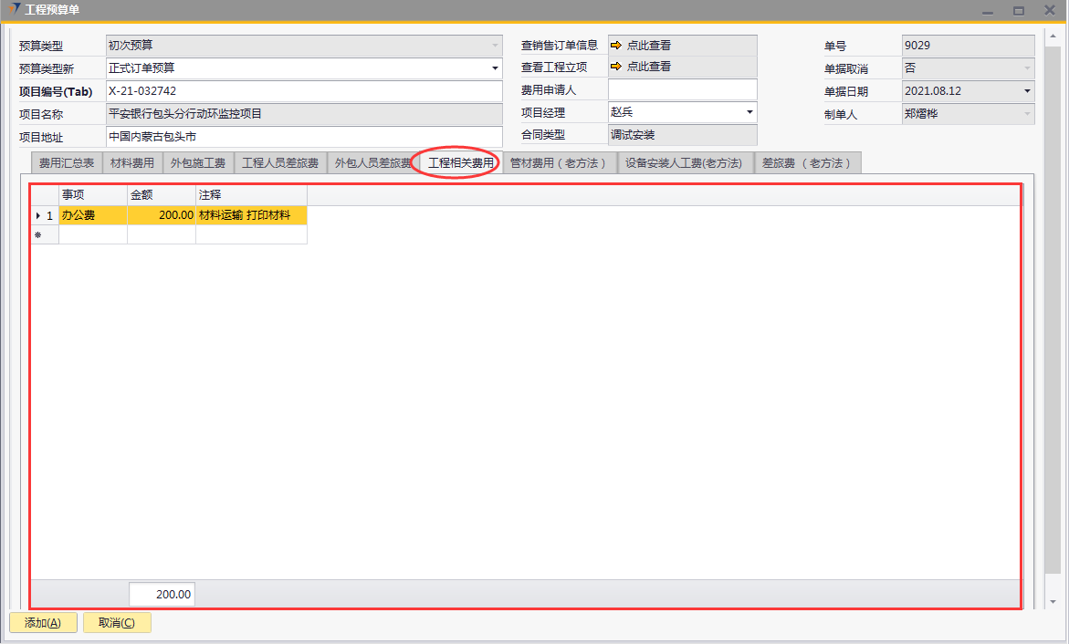The height and width of the screenshot is (644, 1069).
Task: Open the 单据日期 date dropdown
Action: pyautogui.click(x=1027, y=91)
